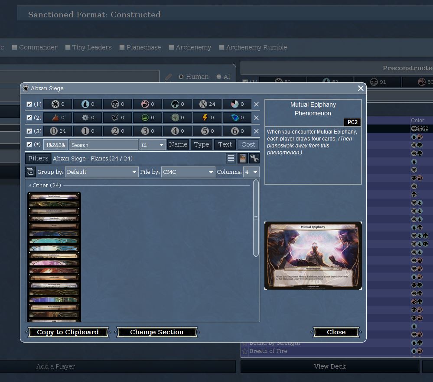Open the Columns count dropdown
Screen dimensions: 433x382
pyautogui.click(x=251, y=172)
